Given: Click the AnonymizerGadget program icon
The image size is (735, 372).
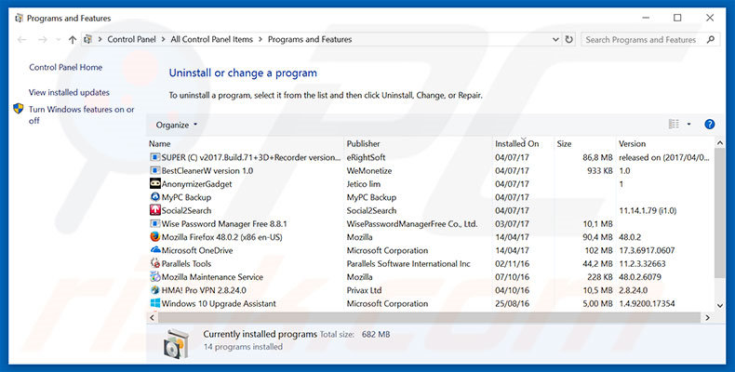Looking at the screenshot, I should (154, 184).
